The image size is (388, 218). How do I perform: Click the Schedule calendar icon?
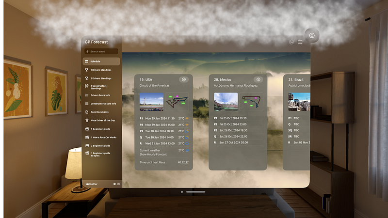87,62
